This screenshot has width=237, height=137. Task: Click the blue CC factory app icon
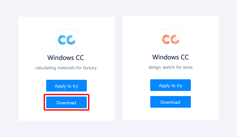tap(66, 40)
